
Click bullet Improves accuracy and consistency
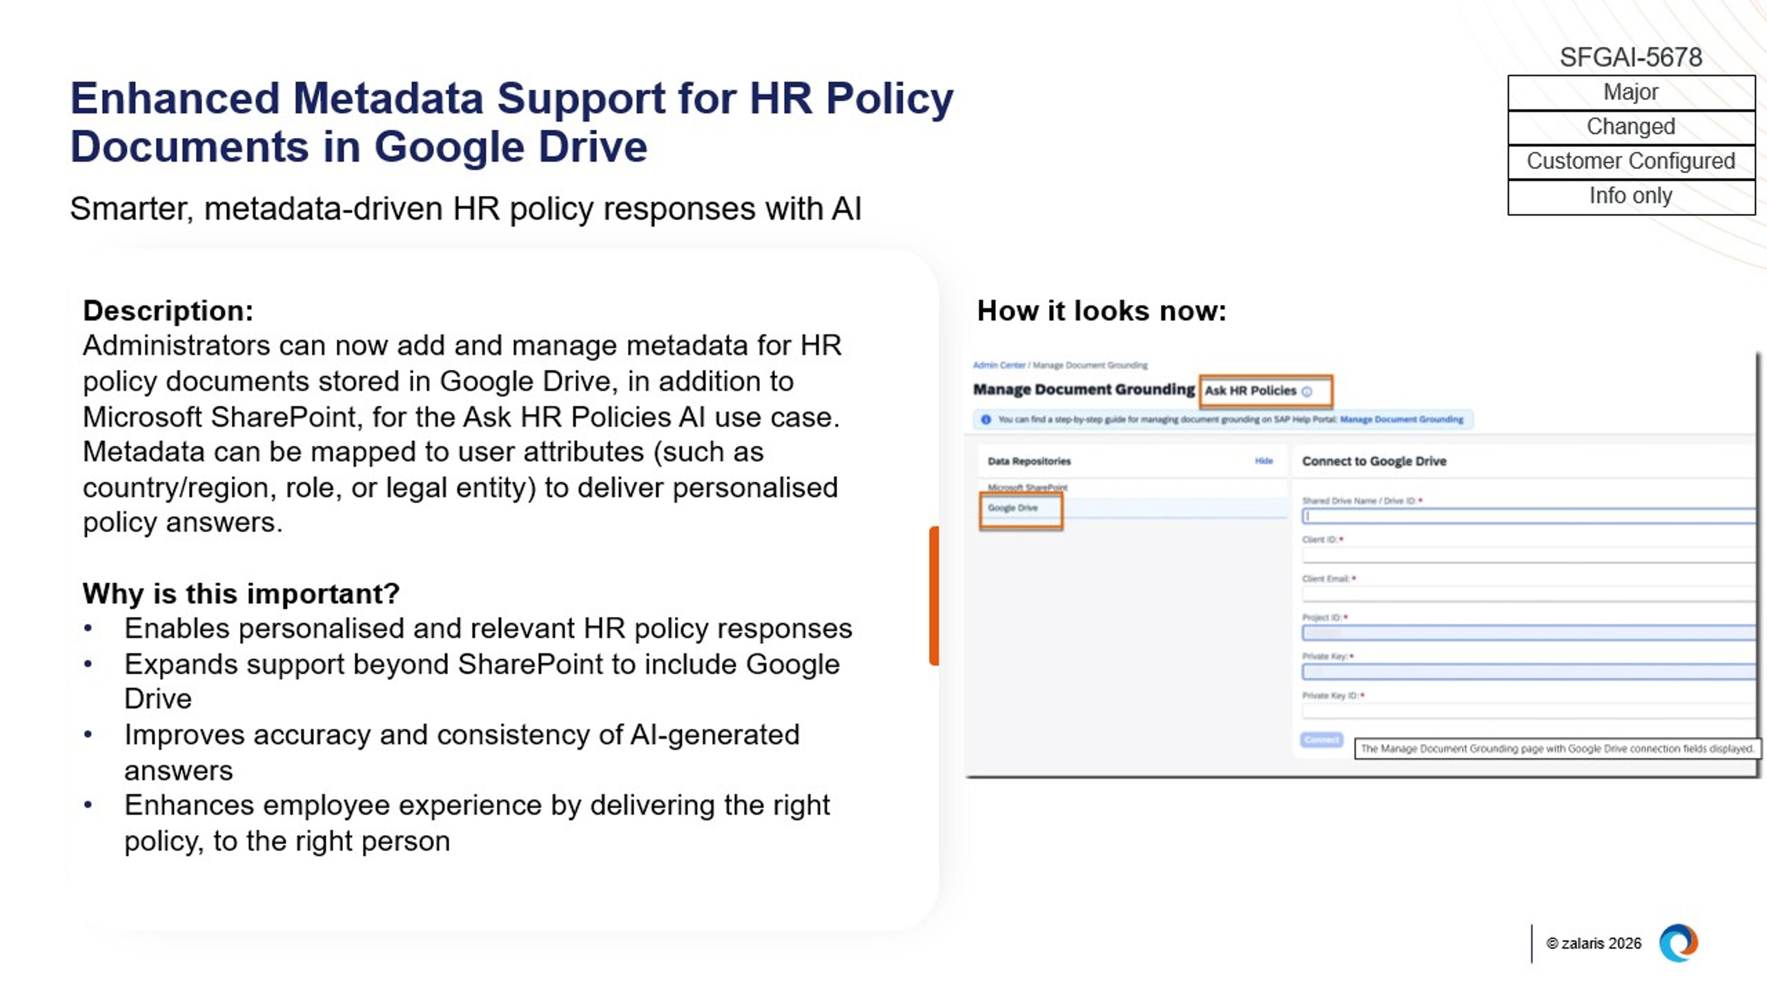[462, 752]
